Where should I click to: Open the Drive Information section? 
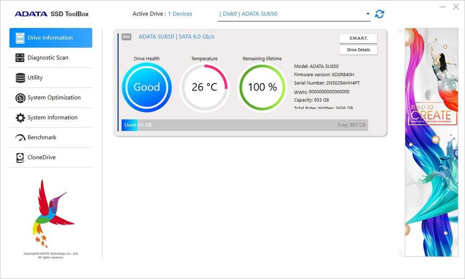51,38
